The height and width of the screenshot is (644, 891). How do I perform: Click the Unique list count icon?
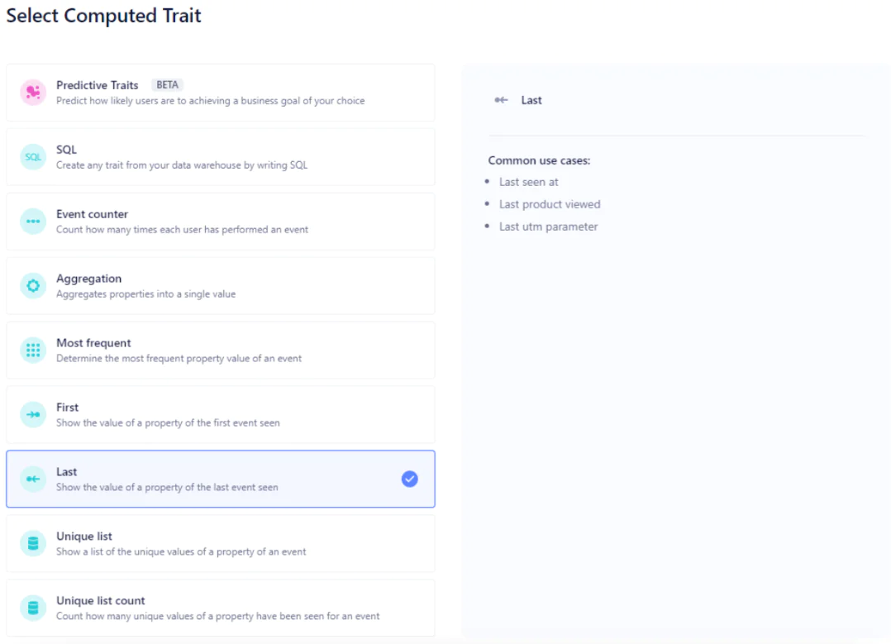(33, 608)
